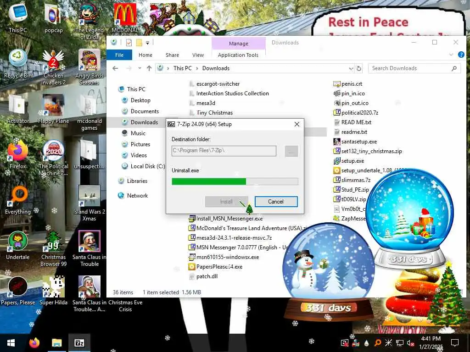Click the muted volume tray icon
This screenshot has height=352, width=470.
tap(410, 343)
